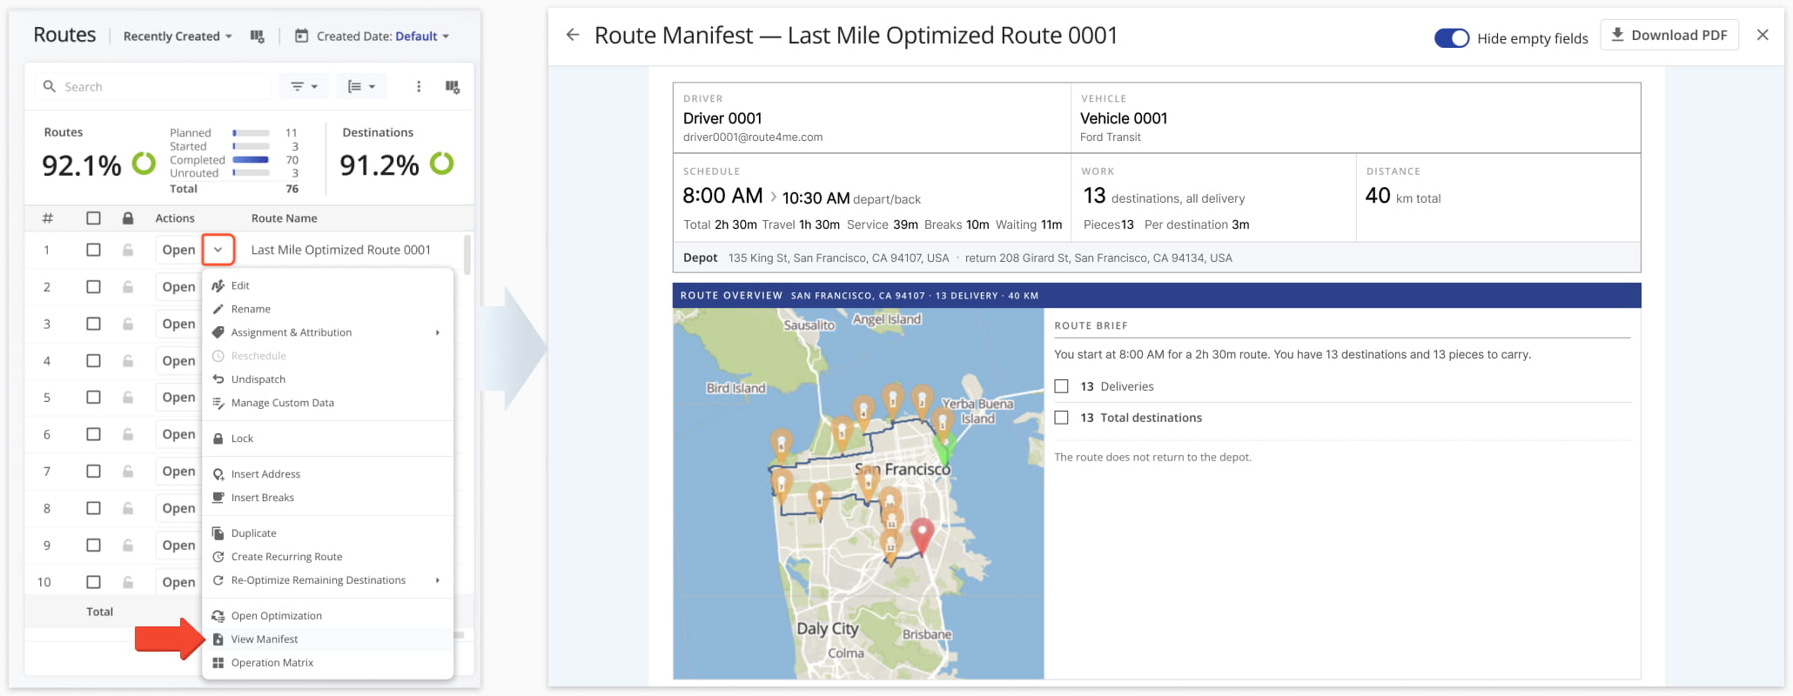This screenshot has height=696, width=1793.
Task: Click the lock icon in the table header
Action: point(128,217)
